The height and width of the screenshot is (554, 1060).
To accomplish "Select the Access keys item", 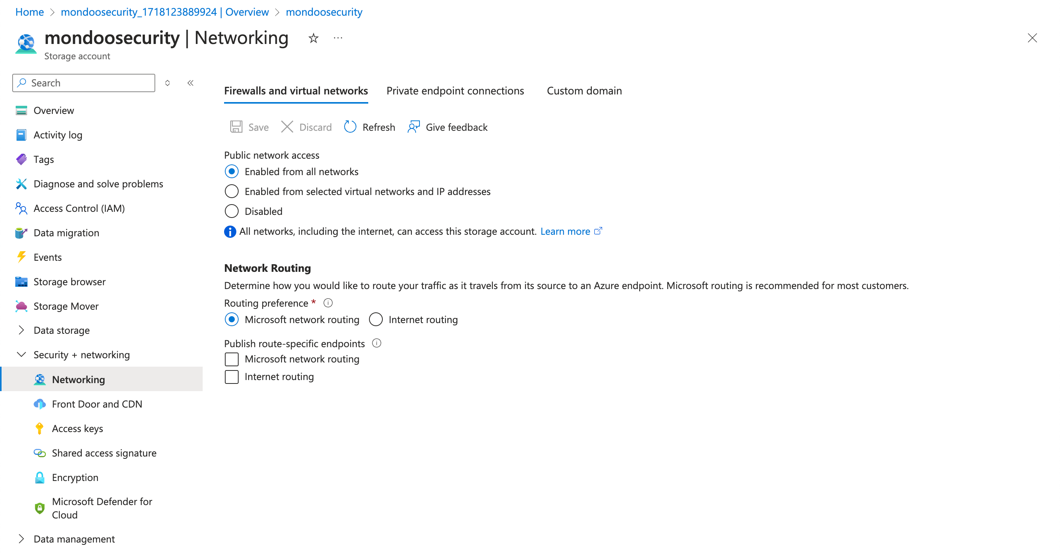I will click(x=77, y=428).
